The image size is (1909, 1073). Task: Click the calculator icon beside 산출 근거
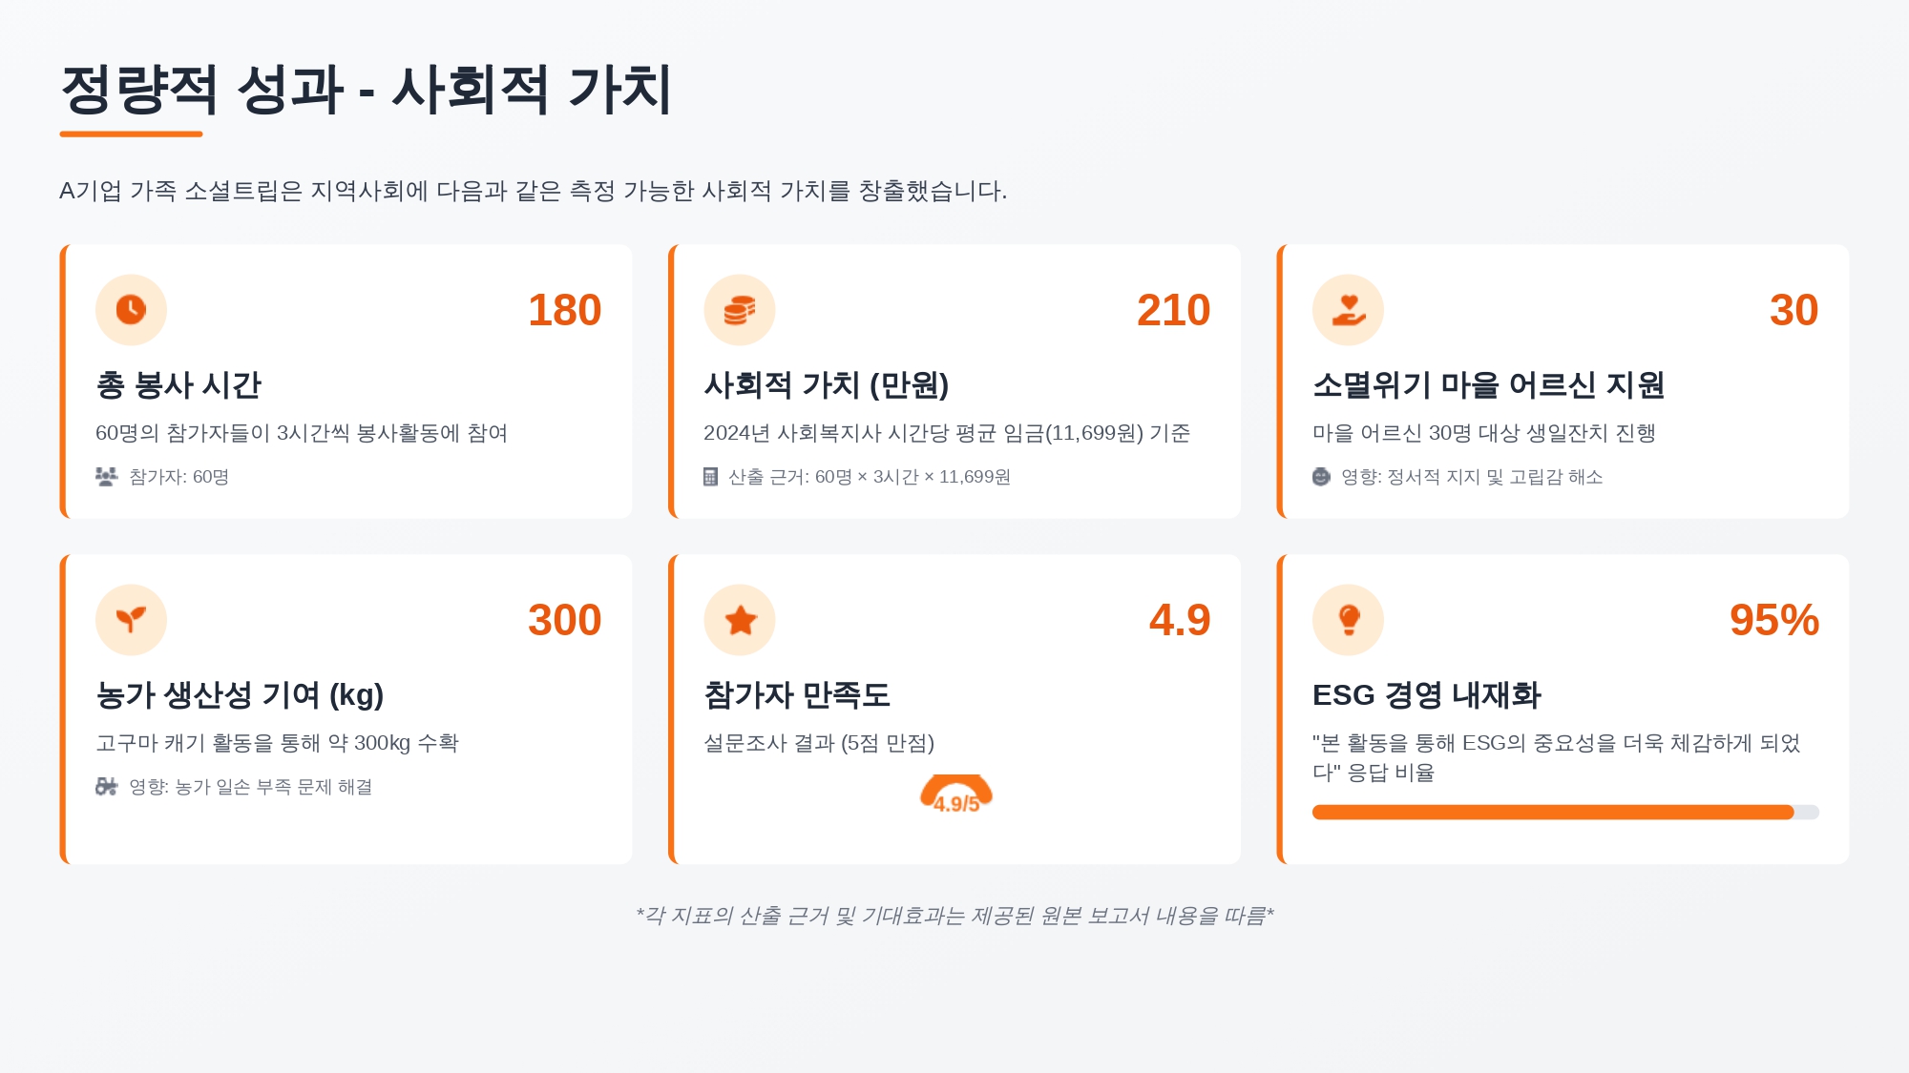[710, 477]
